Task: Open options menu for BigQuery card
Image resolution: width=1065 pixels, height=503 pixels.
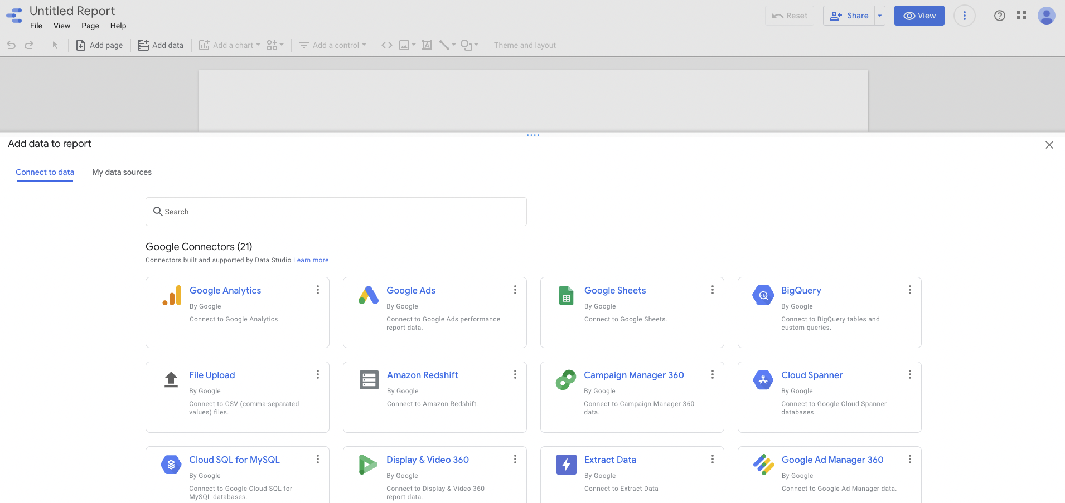Action: [910, 290]
